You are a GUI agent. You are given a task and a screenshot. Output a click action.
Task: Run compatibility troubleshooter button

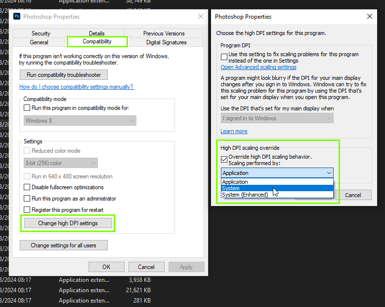[x=64, y=75]
